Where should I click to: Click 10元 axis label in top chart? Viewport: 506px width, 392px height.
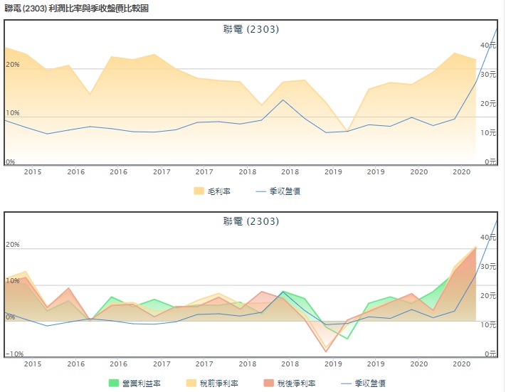pyautogui.click(x=488, y=132)
